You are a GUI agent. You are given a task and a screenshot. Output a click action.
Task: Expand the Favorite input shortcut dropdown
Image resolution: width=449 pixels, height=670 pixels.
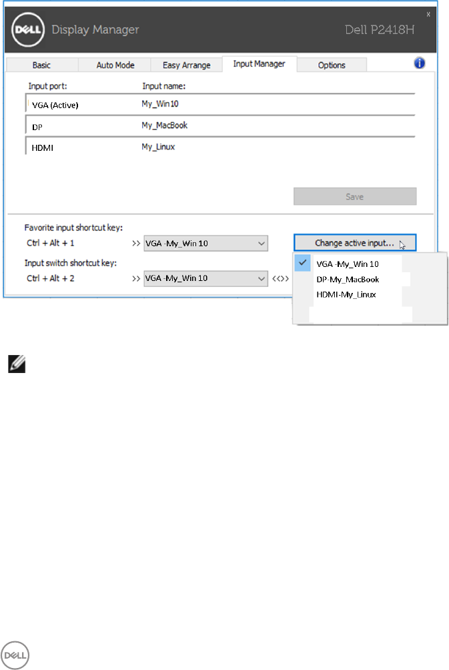tap(205, 243)
